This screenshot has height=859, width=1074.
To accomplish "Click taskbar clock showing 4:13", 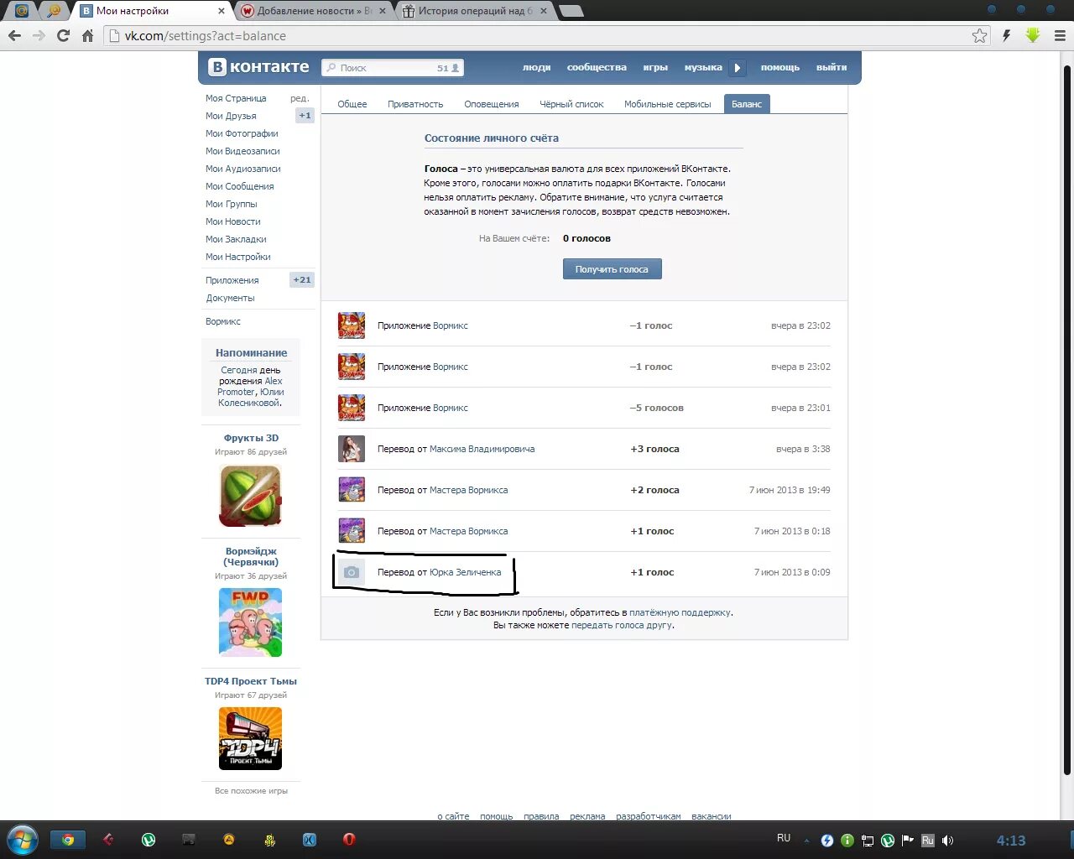I will coord(1011,841).
